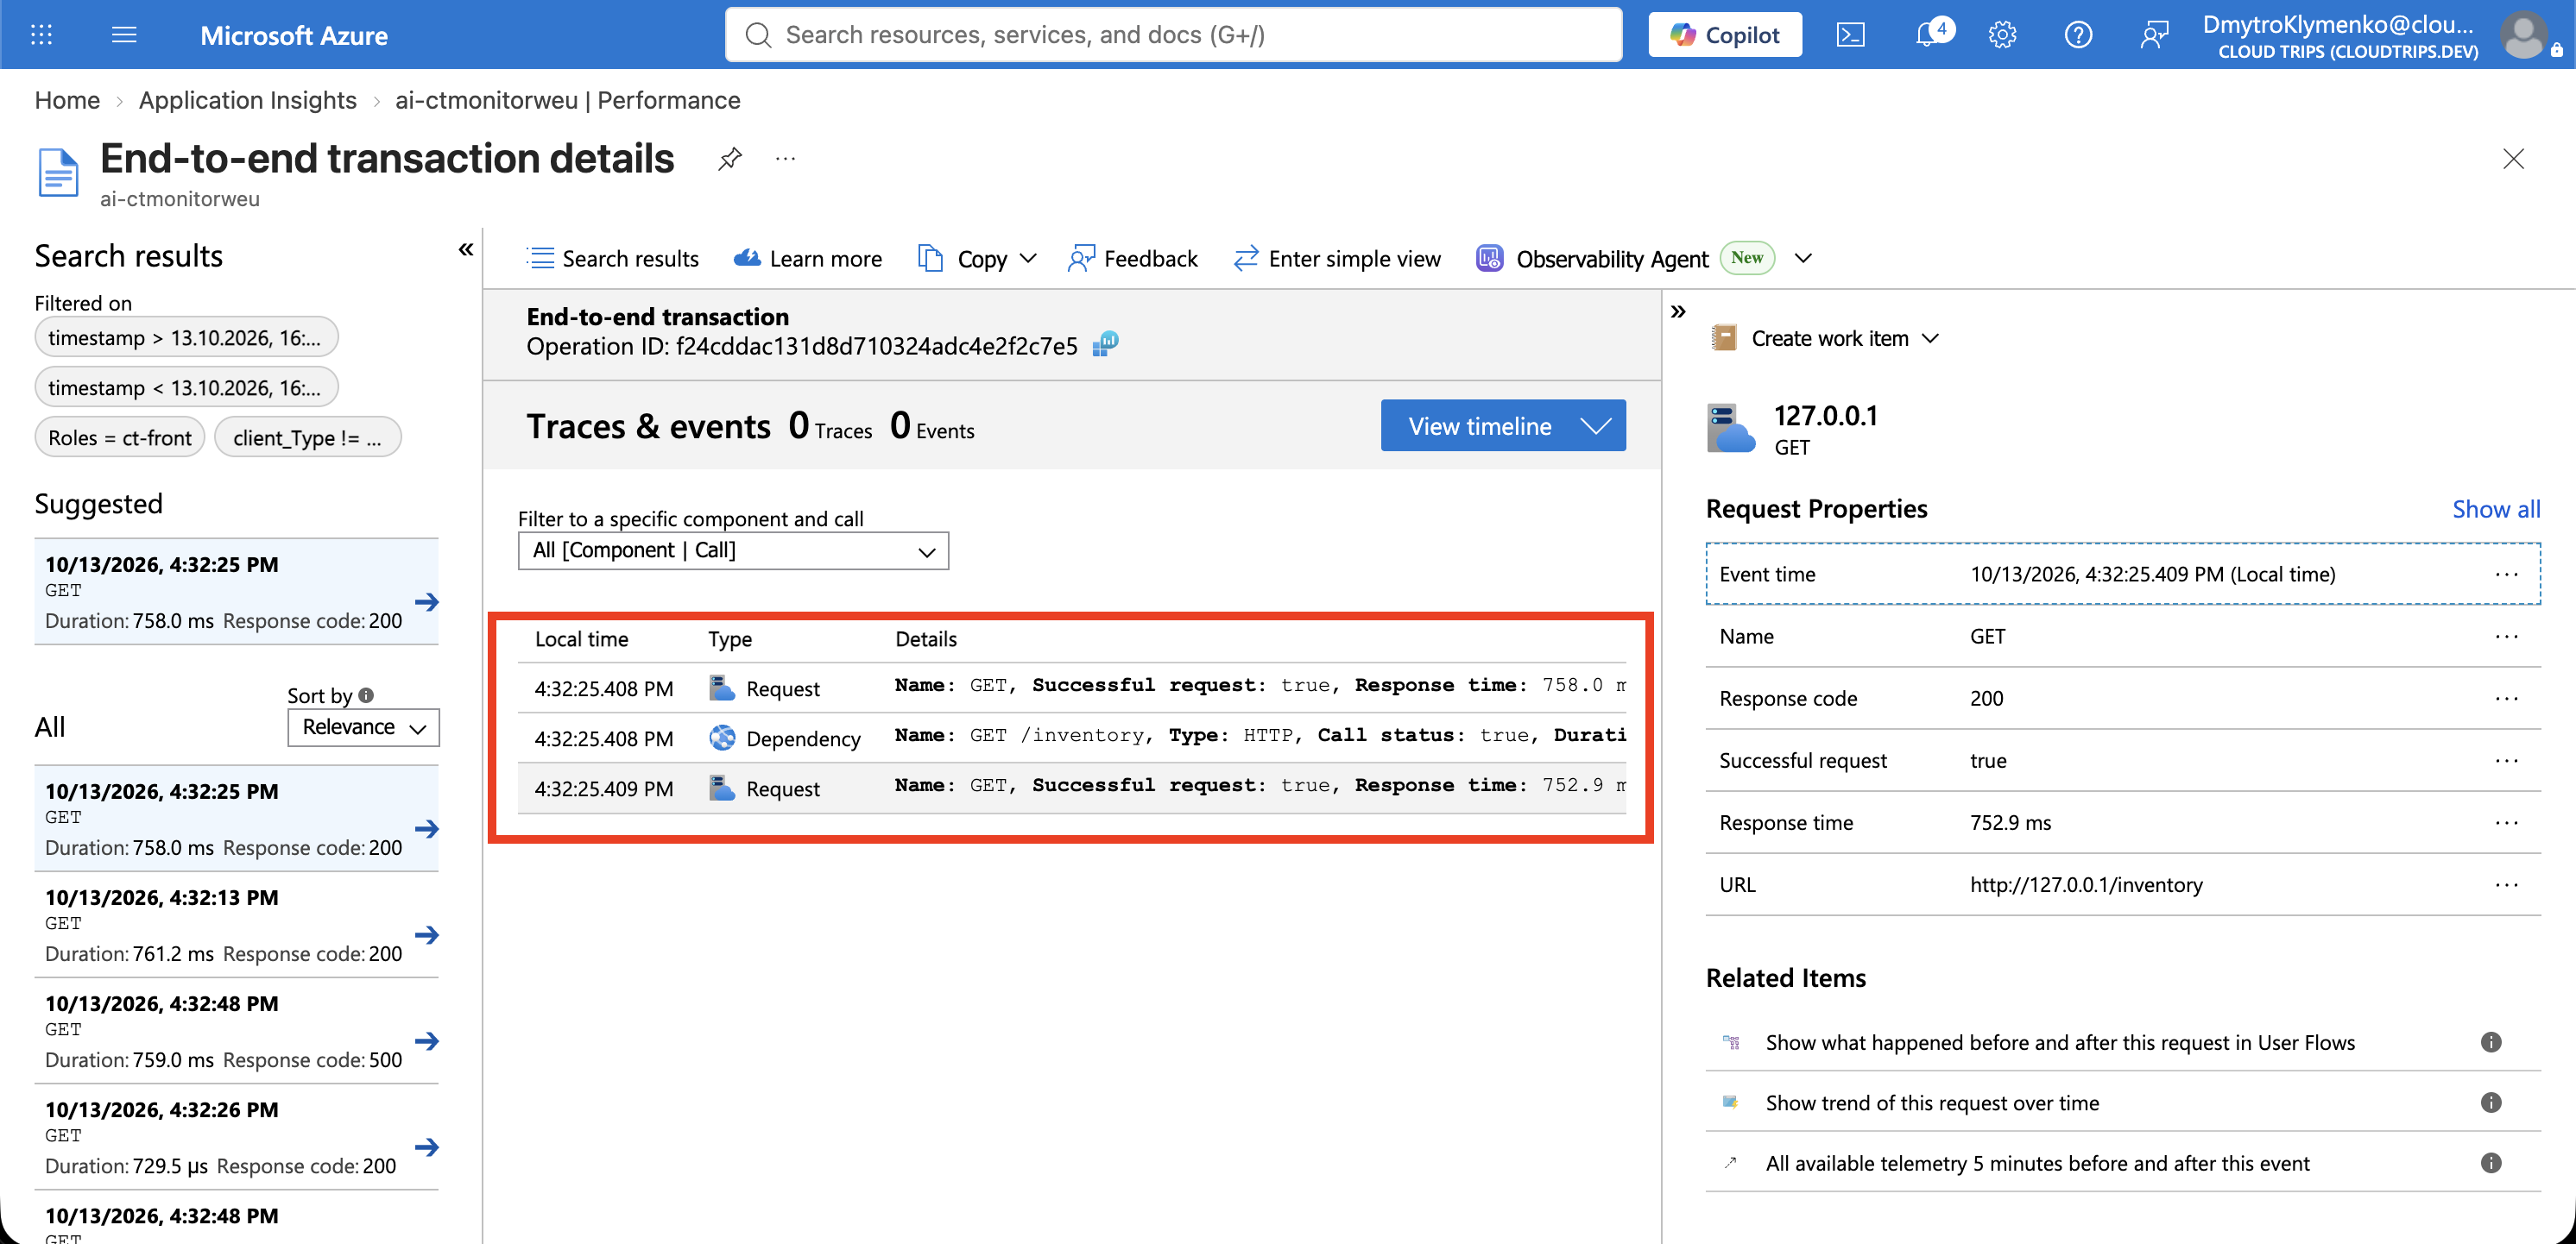Viewport: 2576px width, 1244px height.
Task: Open 4:32:48 PM result with code 500
Action: [237, 1031]
